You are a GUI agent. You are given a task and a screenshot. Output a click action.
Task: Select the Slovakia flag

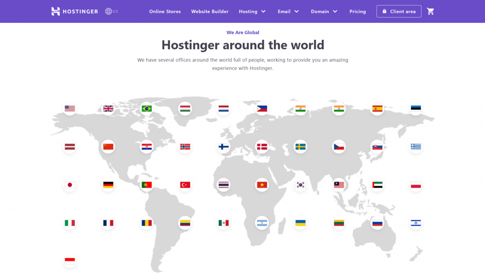point(377,147)
